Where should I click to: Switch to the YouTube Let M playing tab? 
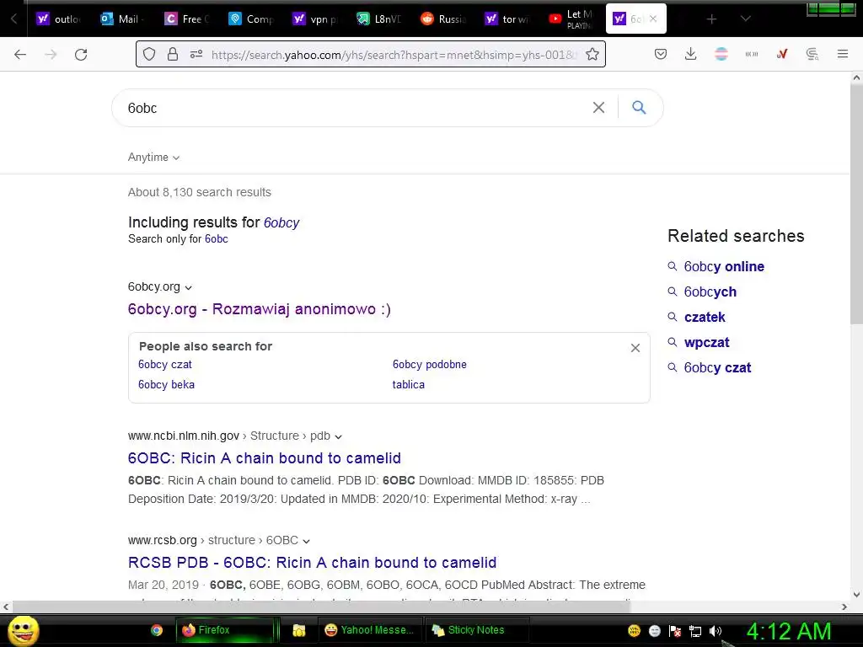571,19
